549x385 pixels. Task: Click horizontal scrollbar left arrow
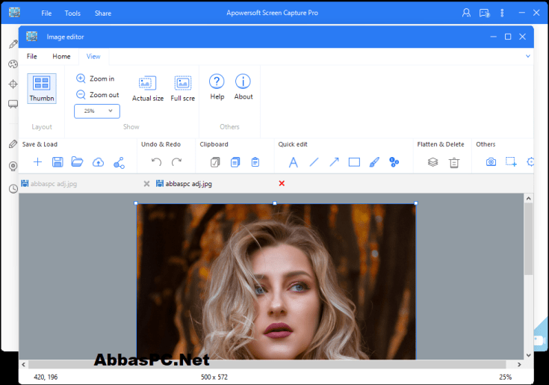click(23, 364)
